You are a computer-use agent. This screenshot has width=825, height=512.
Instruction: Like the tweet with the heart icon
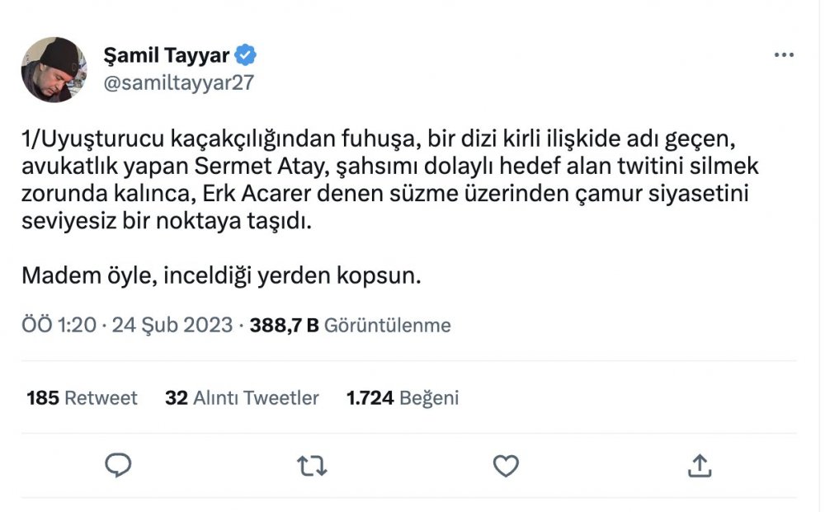[x=505, y=467]
